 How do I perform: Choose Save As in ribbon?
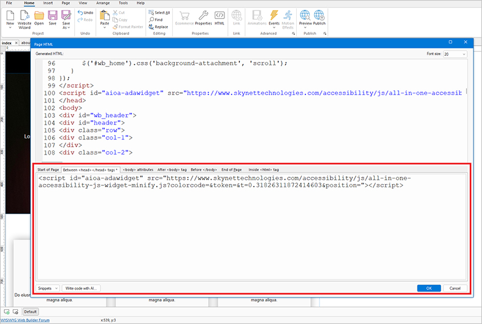[x=66, y=20]
